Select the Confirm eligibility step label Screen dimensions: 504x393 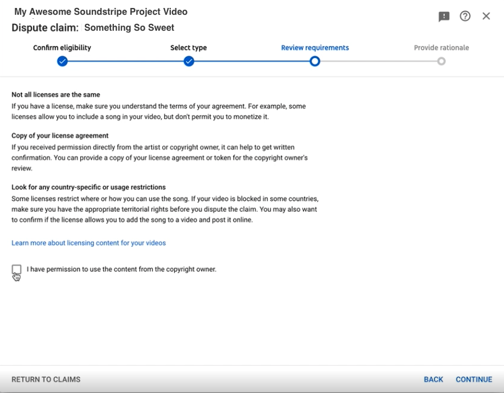coord(62,48)
